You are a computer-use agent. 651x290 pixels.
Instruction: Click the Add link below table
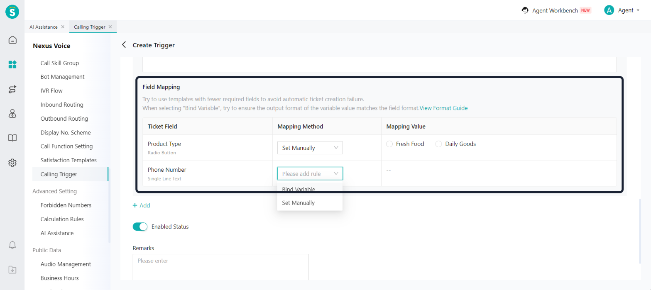(144, 205)
